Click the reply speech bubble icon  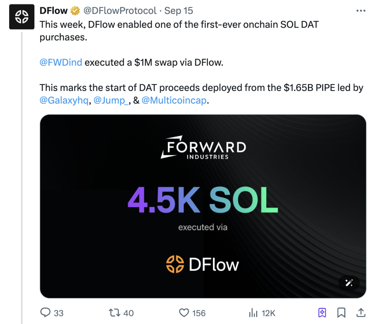(x=46, y=312)
